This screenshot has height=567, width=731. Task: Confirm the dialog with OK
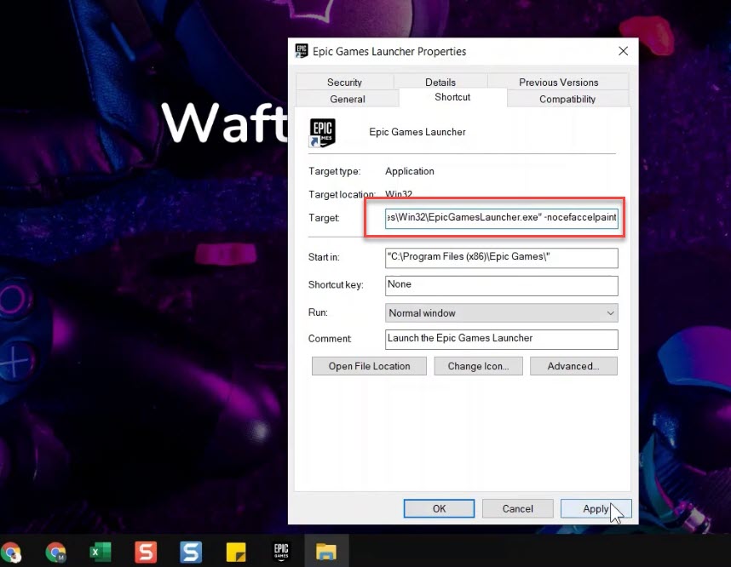439,509
